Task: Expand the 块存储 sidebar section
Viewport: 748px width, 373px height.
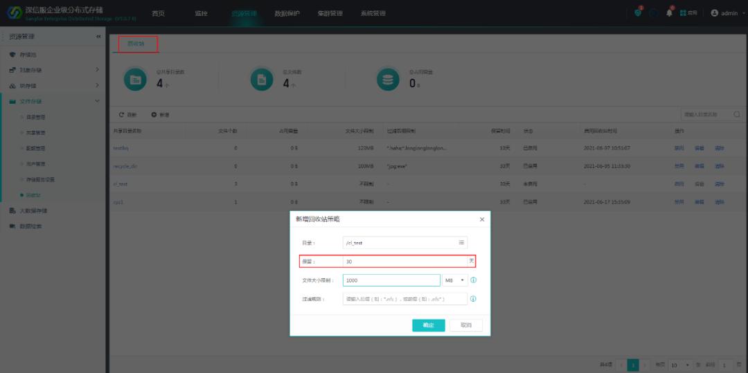Action: click(97, 85)
